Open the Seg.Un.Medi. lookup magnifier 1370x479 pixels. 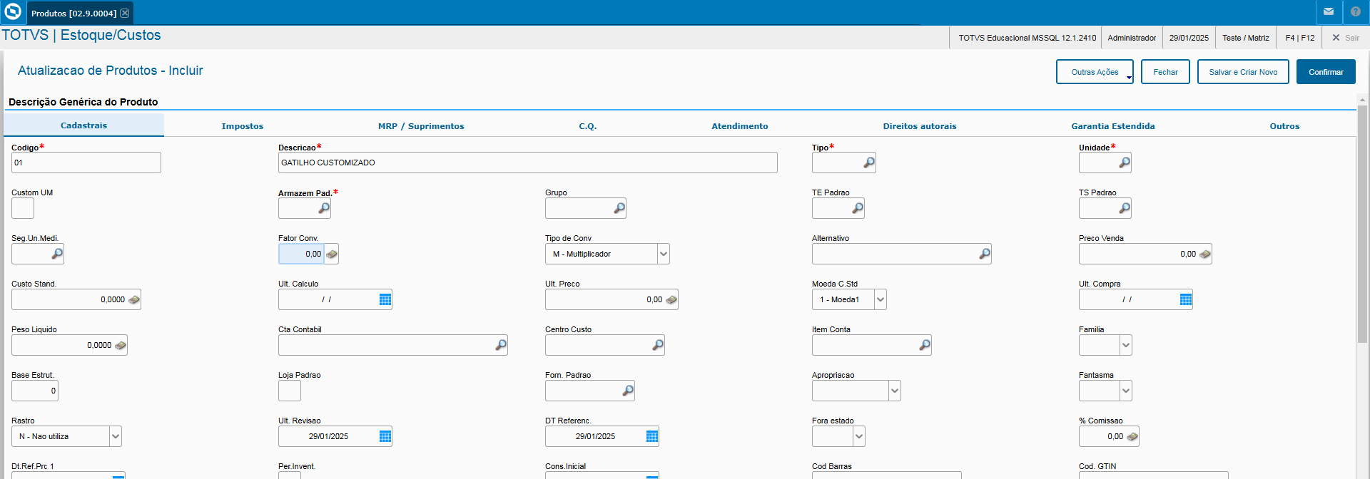(x=57, y=254)
